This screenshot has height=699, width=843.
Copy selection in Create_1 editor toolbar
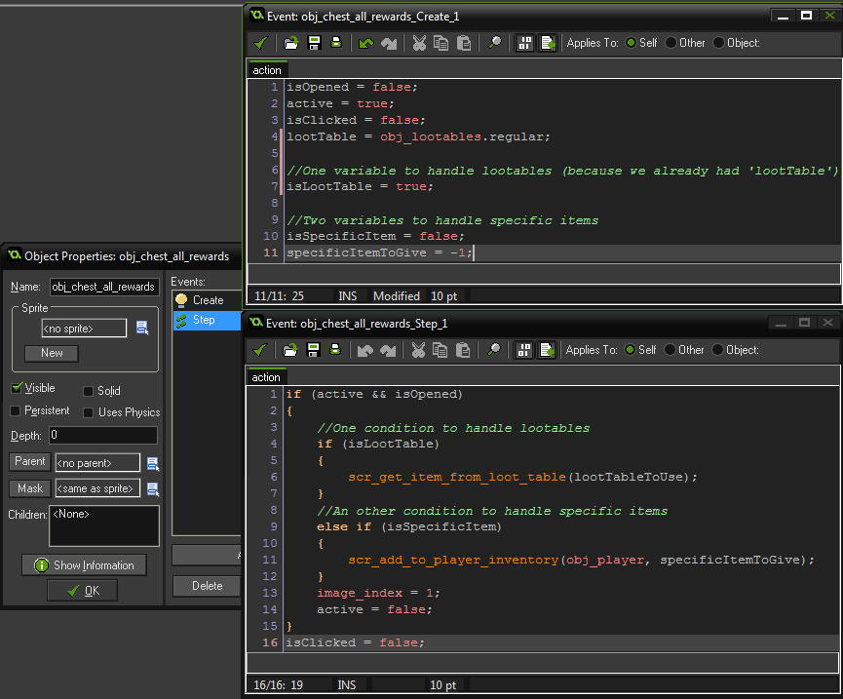[441, 43]
